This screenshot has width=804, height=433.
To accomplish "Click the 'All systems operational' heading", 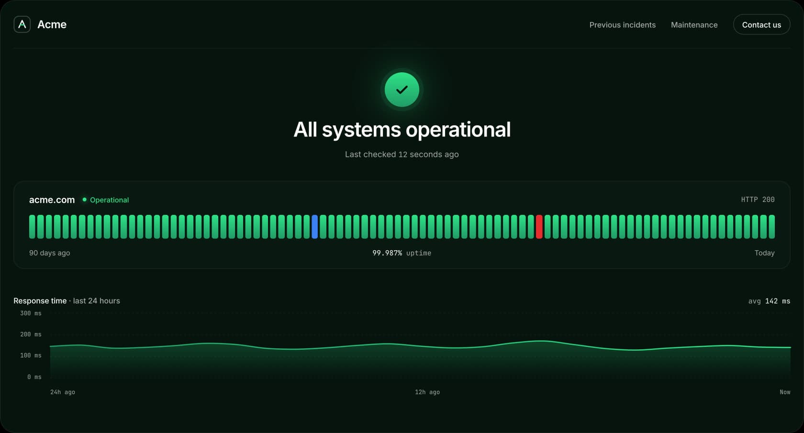I will click(402, 129).
